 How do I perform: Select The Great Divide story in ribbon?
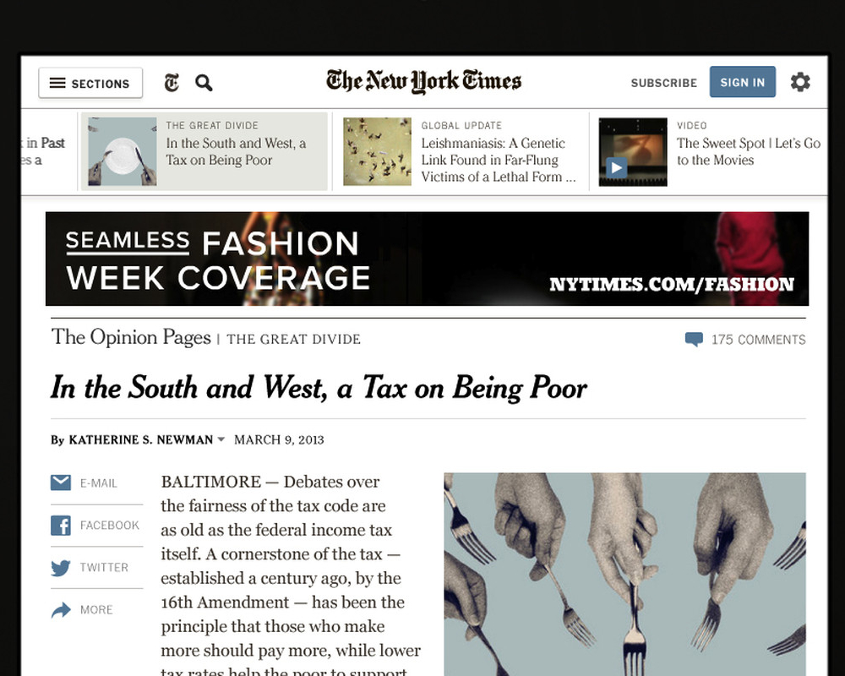204,151
